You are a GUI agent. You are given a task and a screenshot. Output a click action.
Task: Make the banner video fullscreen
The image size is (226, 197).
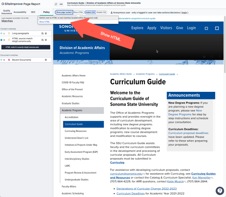tap(212, 57)
